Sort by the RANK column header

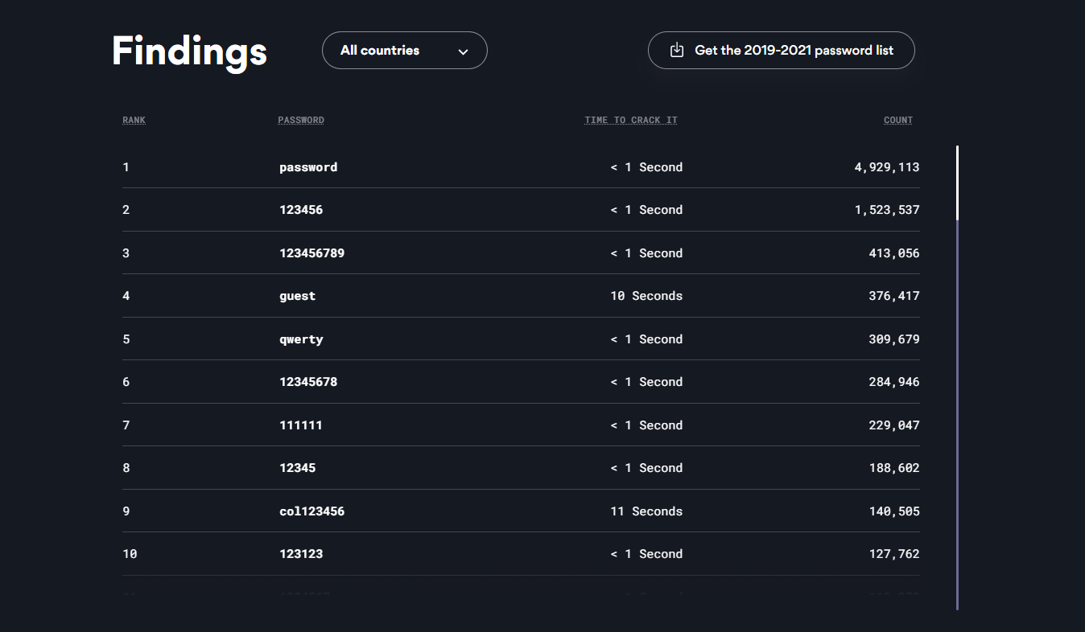click(134, 121)
